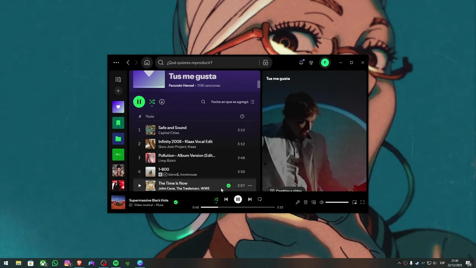This screenshot has height=268, width=476.
Task: Play The Time Is Now track
Action: tap(139, 186)
